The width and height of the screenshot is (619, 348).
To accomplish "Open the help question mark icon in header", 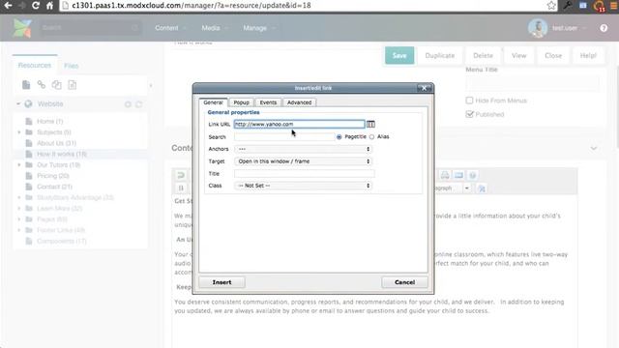I will click(x=604, y=28).
